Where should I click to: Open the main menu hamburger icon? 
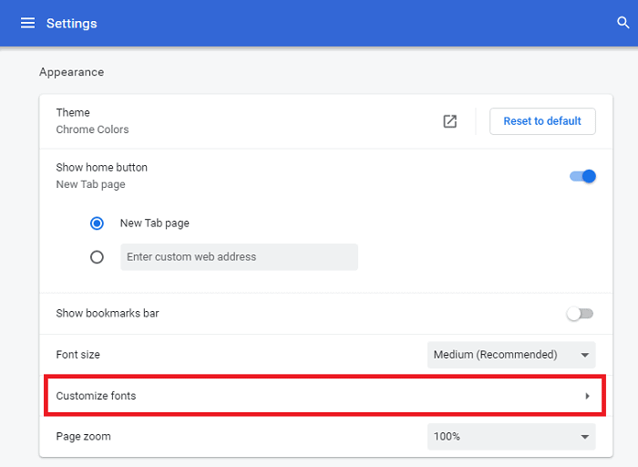[27, 23]
